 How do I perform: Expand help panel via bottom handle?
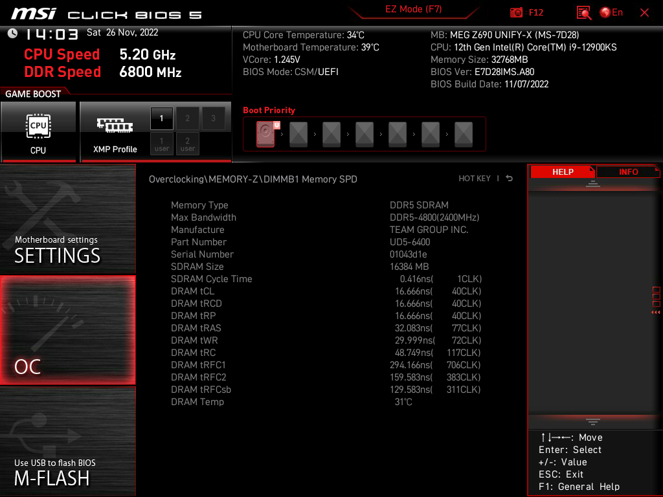[x=593, y=422]
